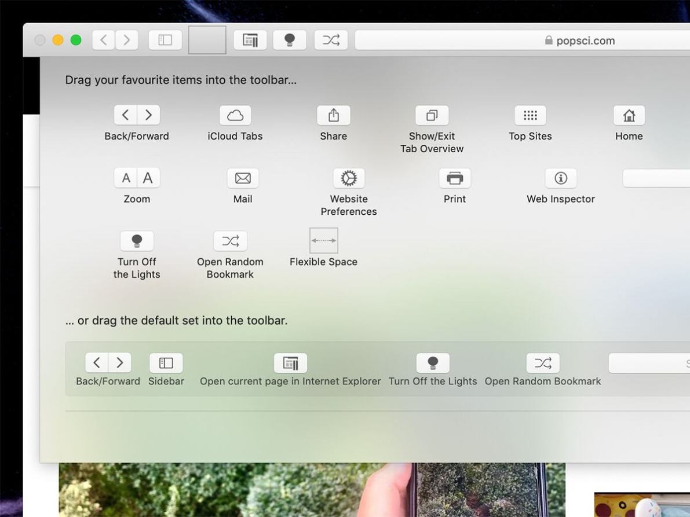Select the Home icon
Screen dimensions: 690x517
629,115
